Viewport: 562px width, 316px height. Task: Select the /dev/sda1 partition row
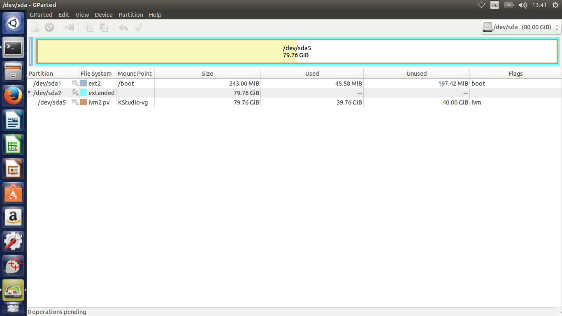(x=294, y=83)
